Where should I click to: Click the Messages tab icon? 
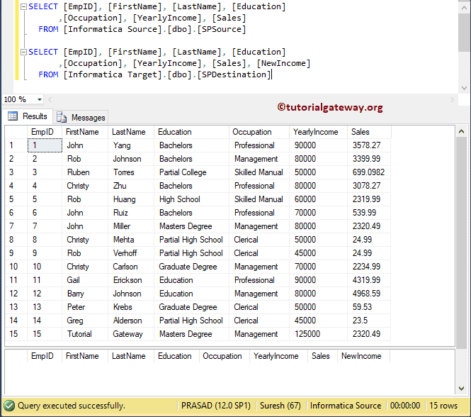point(62,117)
